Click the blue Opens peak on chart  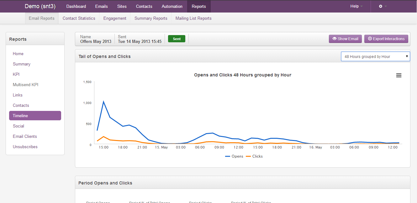pos(103,101)
